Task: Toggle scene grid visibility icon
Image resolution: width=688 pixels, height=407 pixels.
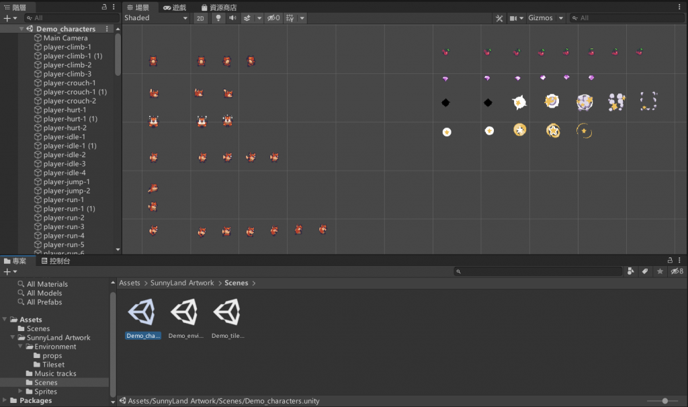Action: (290, 18)
